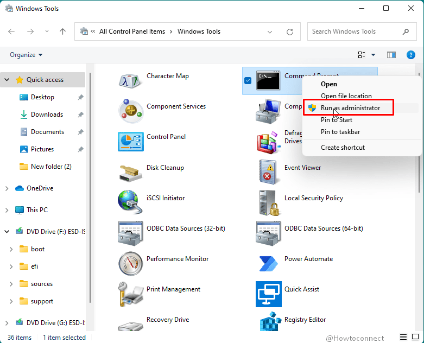Switch to details view in status bar
This screenshot has width=424, height=343.
[403, 337]
